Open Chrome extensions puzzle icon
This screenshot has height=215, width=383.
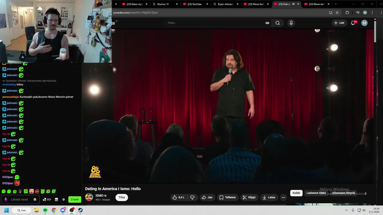point(347,13)
